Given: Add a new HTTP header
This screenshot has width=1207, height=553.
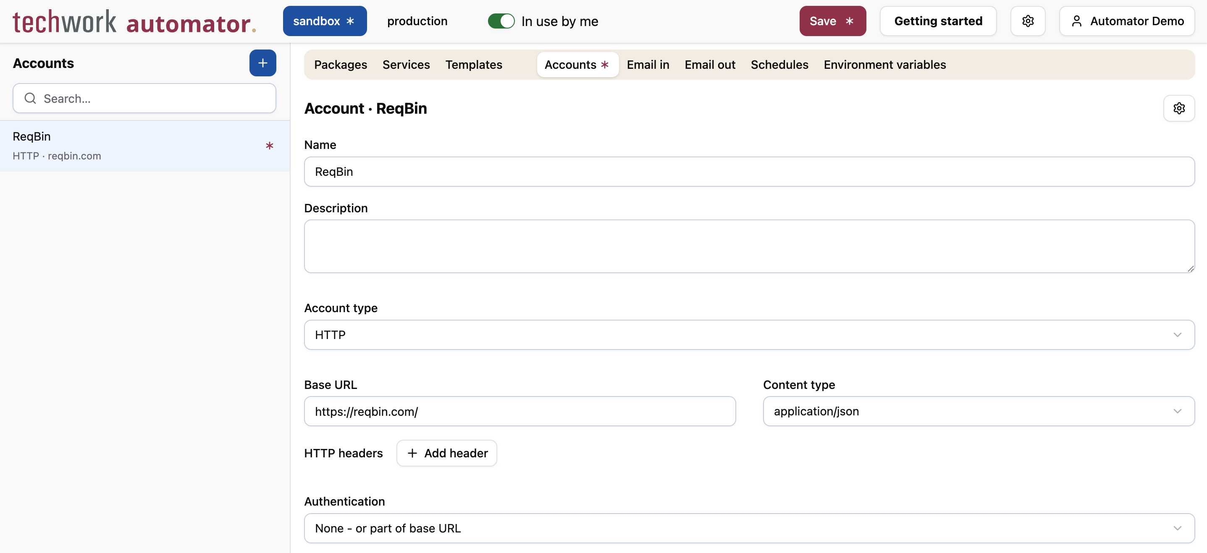Looking at the screenshot, I should [446, 453].
